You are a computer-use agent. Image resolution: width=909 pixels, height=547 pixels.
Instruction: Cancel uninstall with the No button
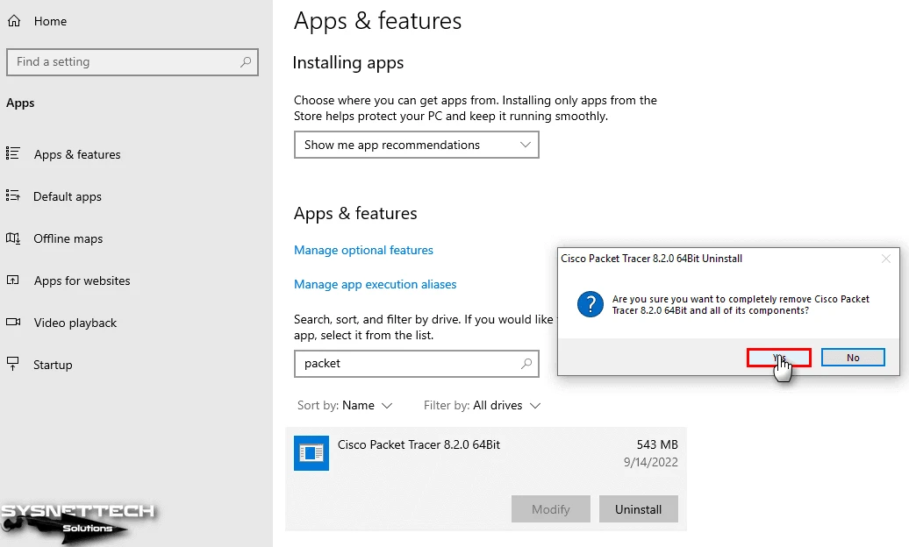[x=853, y=358]
